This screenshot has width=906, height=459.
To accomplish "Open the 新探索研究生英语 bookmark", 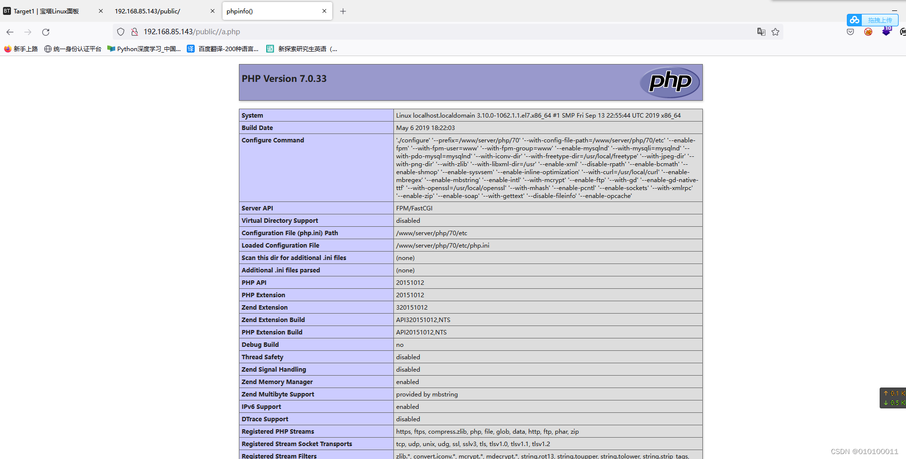I will click(302, 49).
